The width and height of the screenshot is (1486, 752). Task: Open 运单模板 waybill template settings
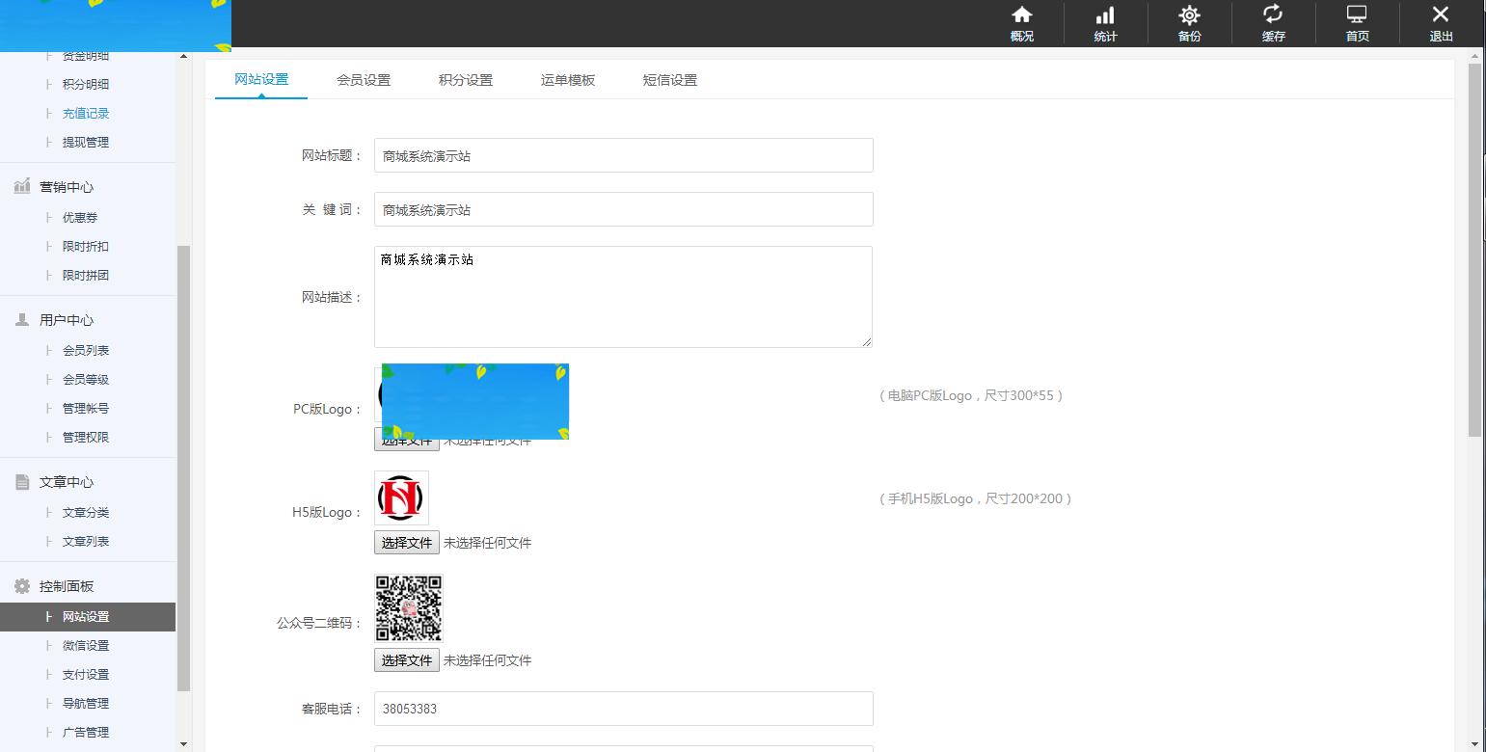click(567, 81)
